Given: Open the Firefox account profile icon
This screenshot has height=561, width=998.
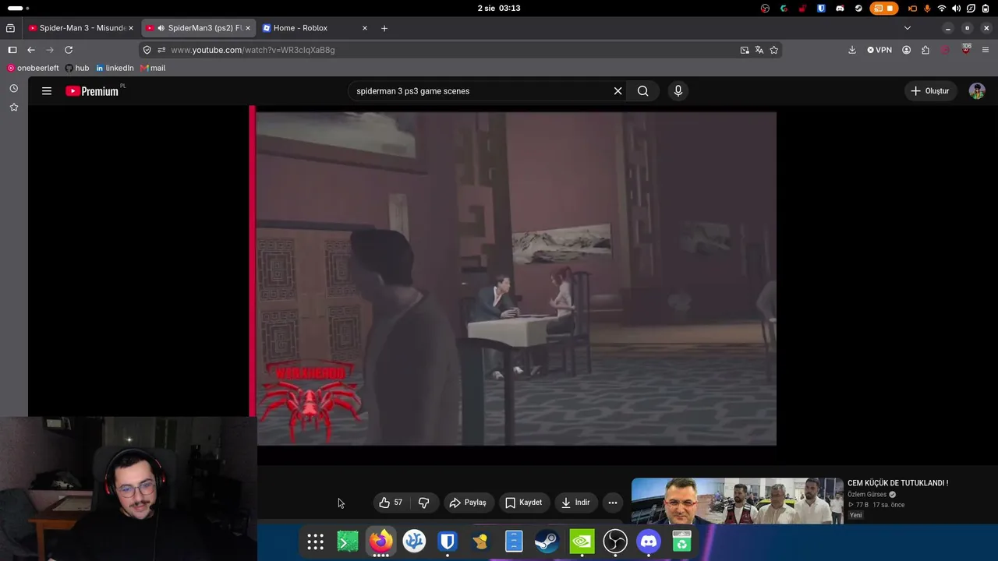Looking at the screenshot, I should click(x=906, y=50).
